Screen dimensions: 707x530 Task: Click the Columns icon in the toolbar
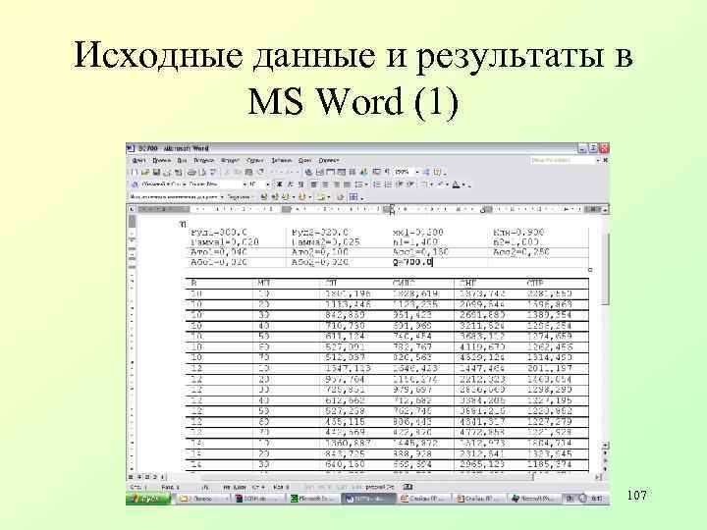tap(353, 172)
